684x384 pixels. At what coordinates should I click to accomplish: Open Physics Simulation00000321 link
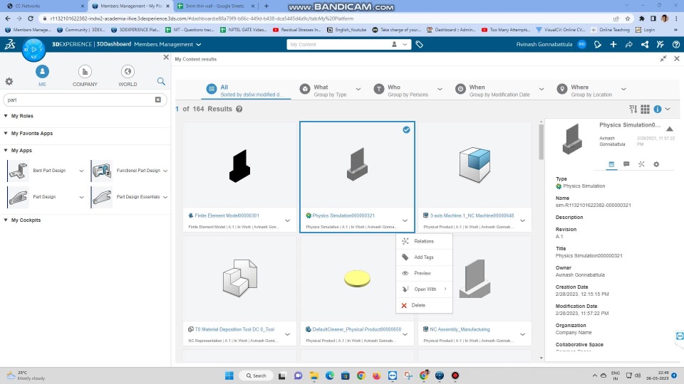pyautogui.click(x=343, y=215)
